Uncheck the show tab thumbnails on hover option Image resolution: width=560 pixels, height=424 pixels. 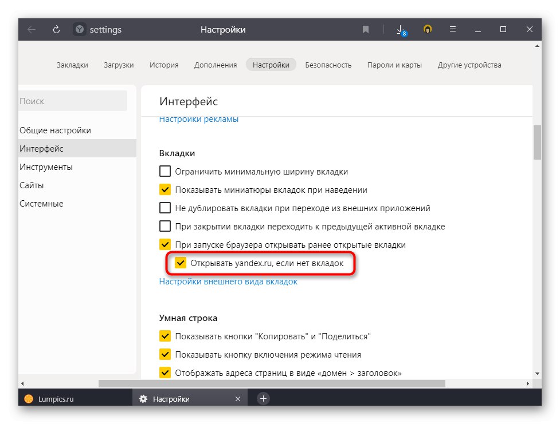pyautogui.click(x=165, y=189)
